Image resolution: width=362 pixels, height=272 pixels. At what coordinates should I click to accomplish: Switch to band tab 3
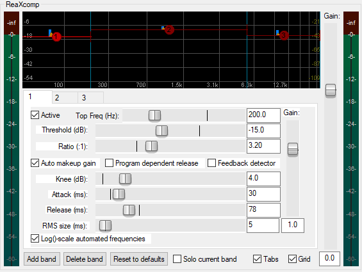click(90, 97)
